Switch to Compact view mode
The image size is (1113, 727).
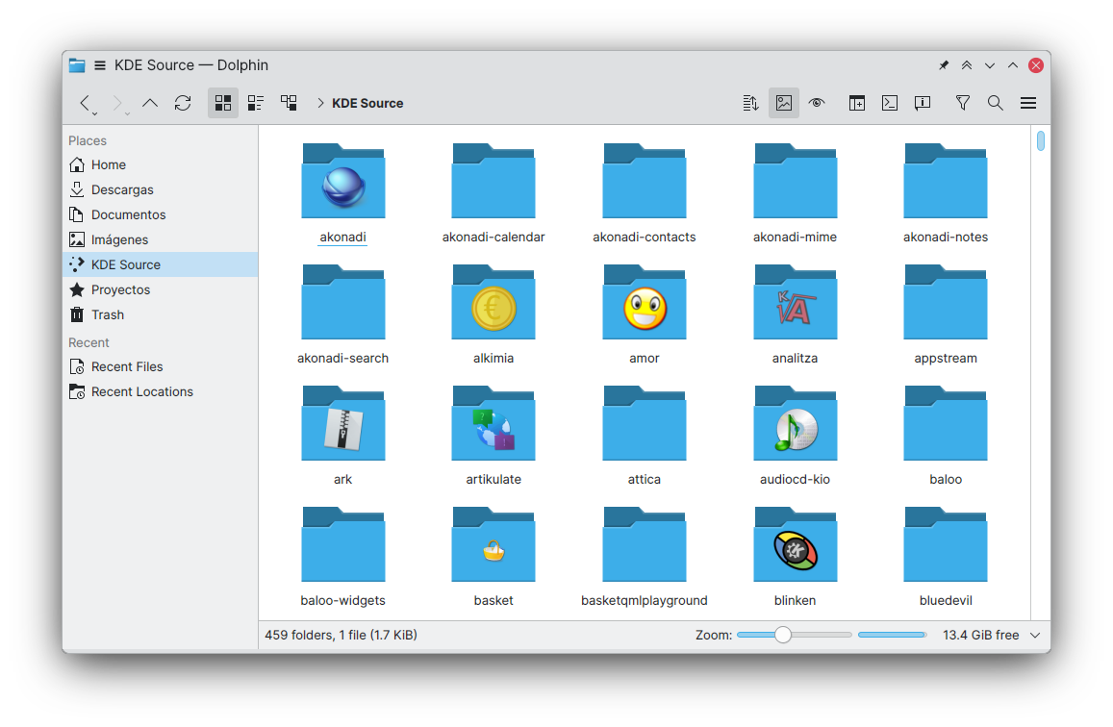point(256,103)
